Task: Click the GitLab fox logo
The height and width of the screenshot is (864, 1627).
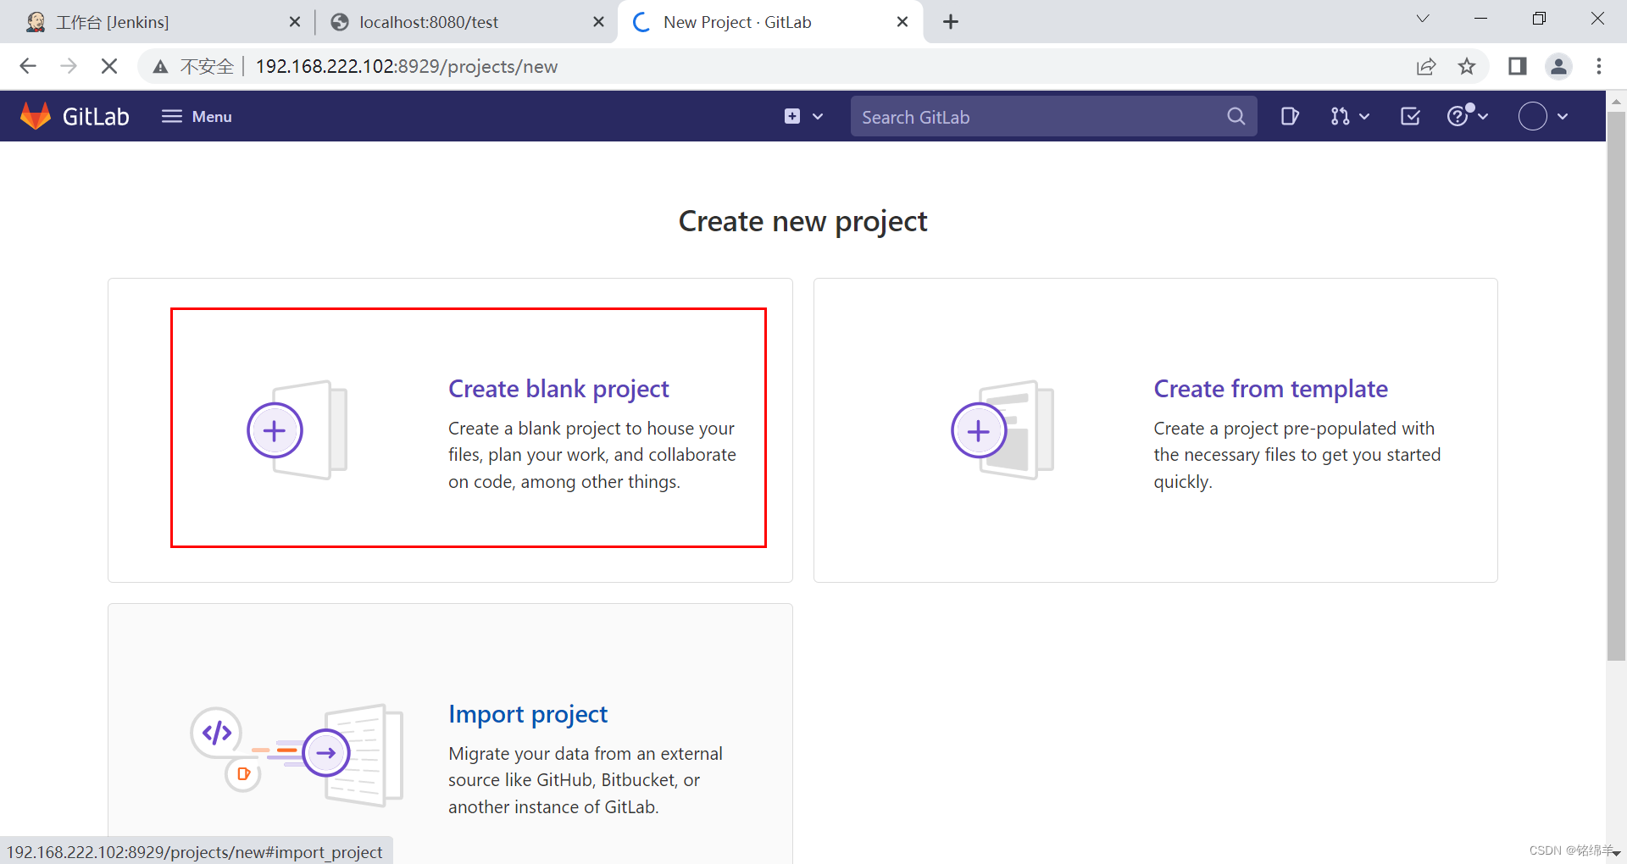Action: 36,116
